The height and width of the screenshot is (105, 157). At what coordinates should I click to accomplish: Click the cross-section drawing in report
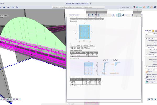(85, 32)
